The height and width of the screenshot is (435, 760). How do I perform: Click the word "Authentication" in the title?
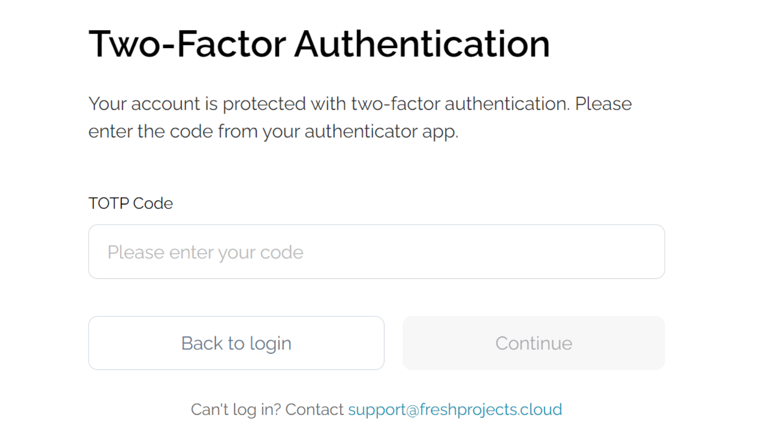[x=422, y=44]
